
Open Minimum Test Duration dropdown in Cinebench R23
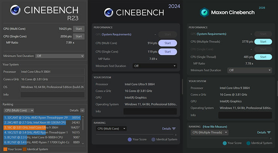60,56
